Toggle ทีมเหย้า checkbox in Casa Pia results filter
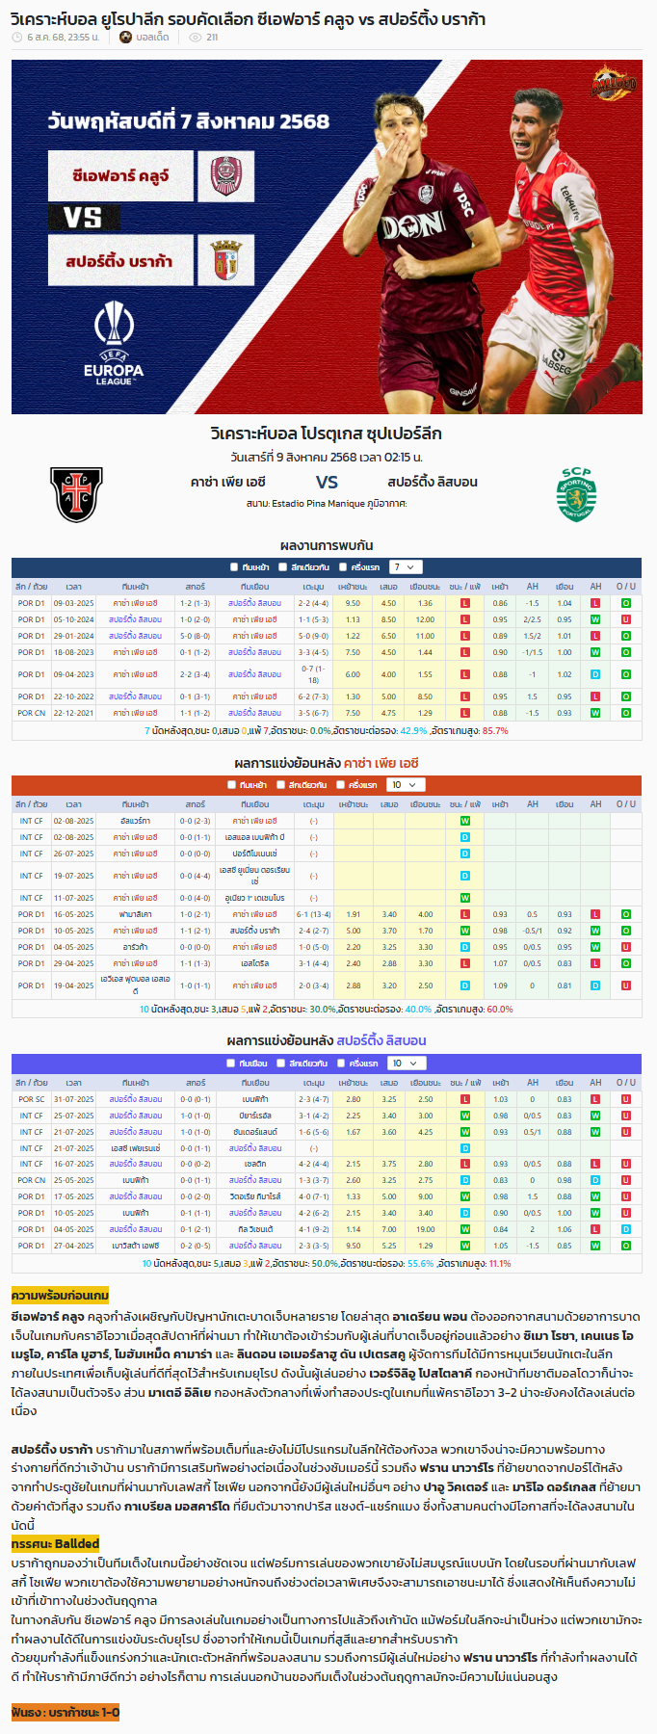 (x=231, y=785)
